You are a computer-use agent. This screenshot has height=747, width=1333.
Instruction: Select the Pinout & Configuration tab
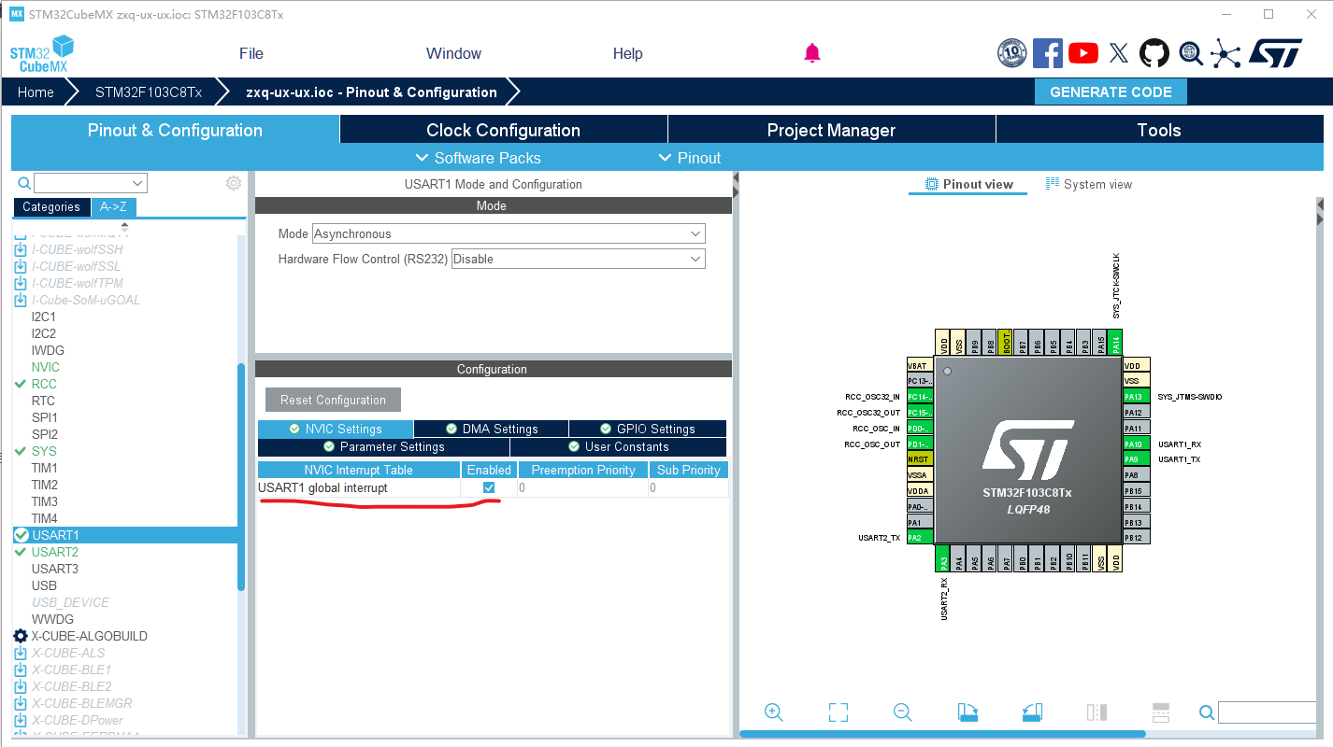tap(175, 130)
